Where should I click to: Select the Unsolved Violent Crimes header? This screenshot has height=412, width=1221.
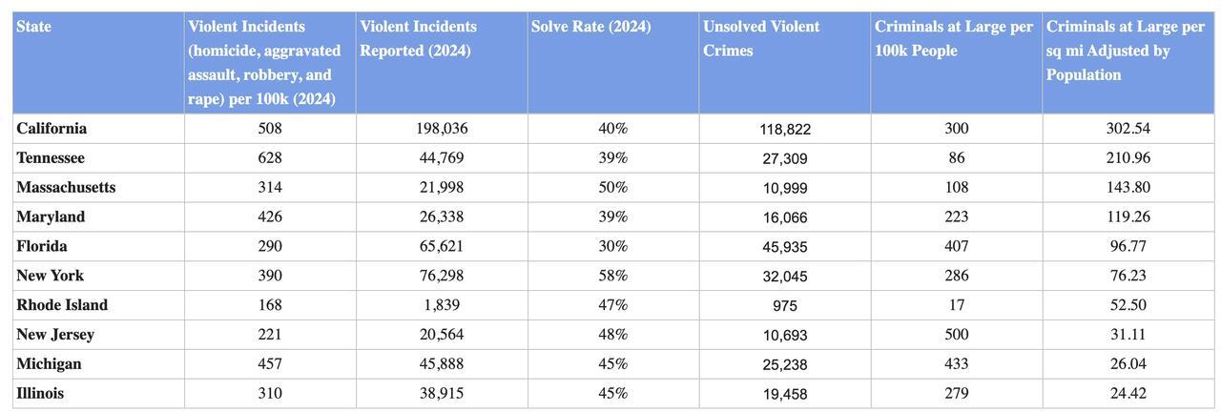(x=761, y=39)
